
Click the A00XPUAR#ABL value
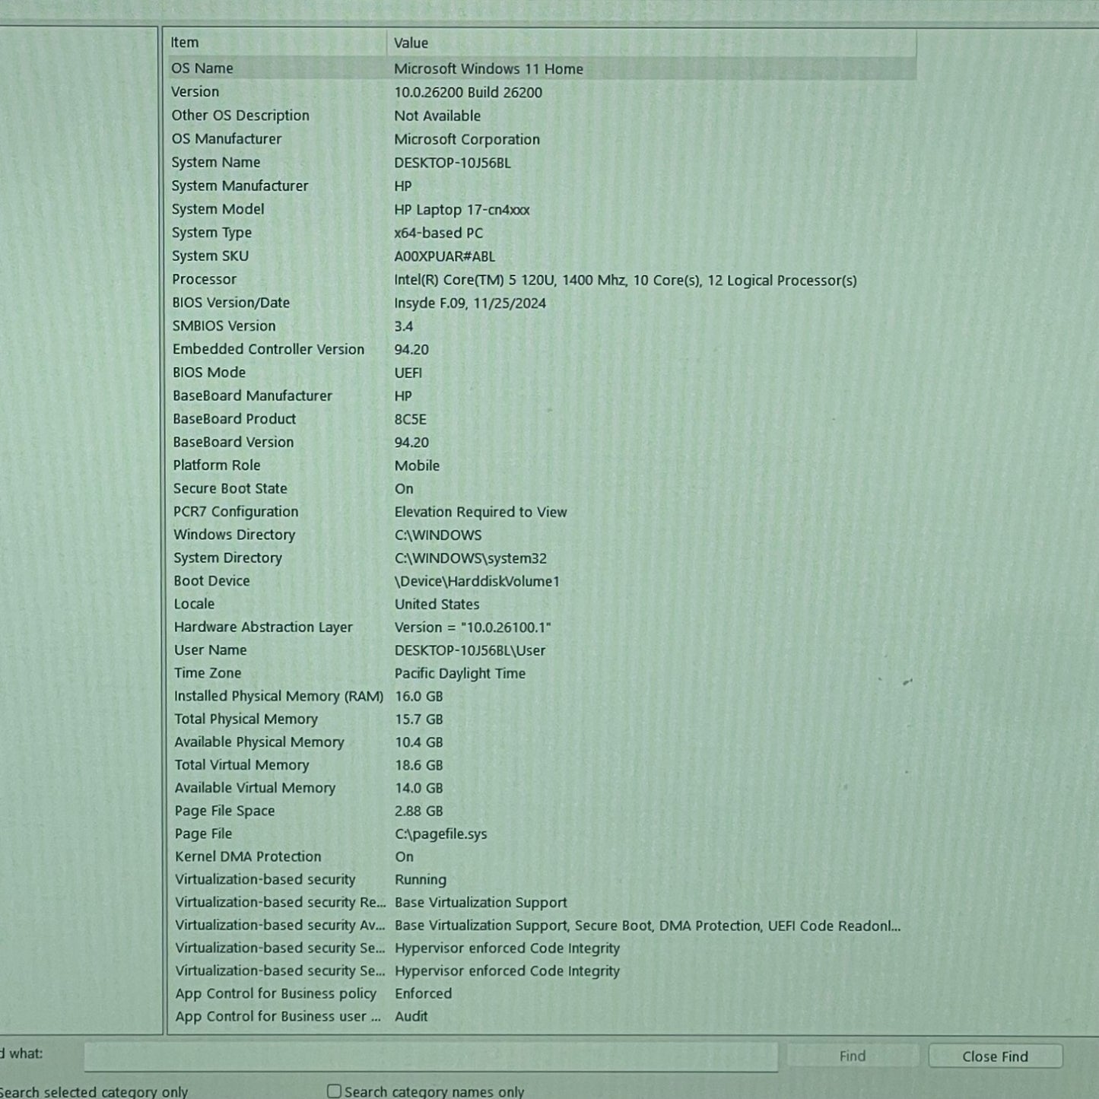click(x=444, y=256)
